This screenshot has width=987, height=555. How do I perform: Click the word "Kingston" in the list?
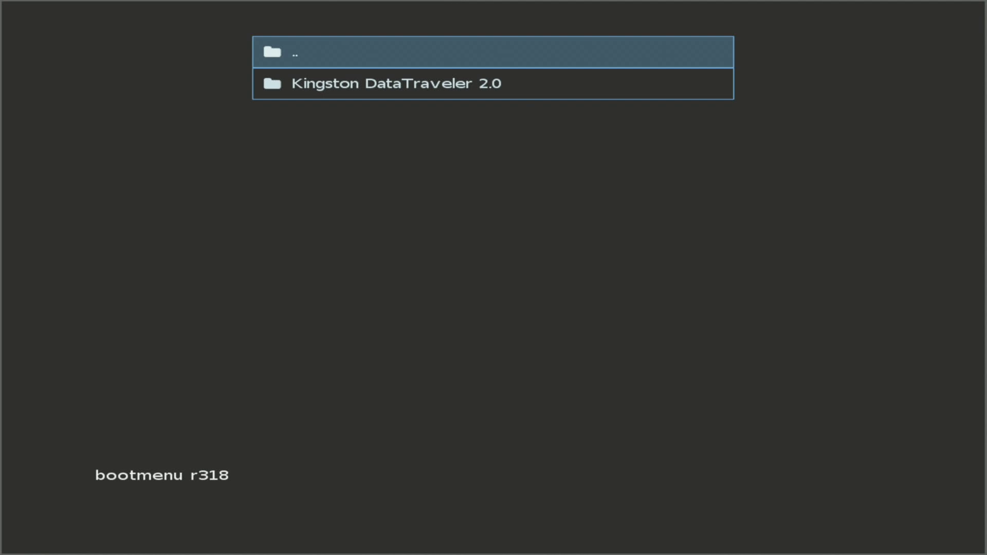tap(325, 84)
